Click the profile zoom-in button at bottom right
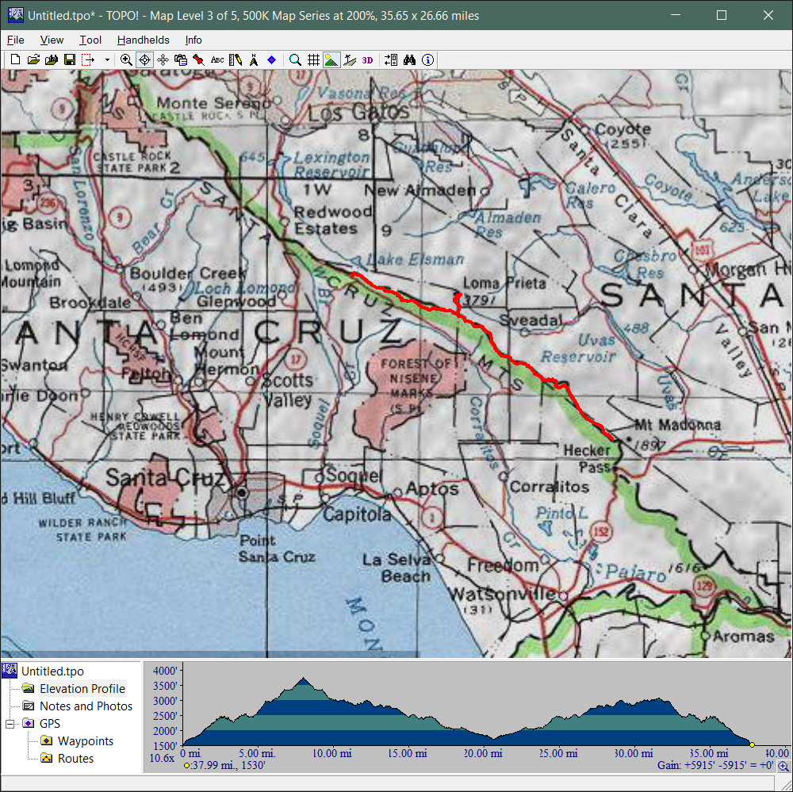Image resolution: width=793 pixels, height=792 pixels. [783, 766]
